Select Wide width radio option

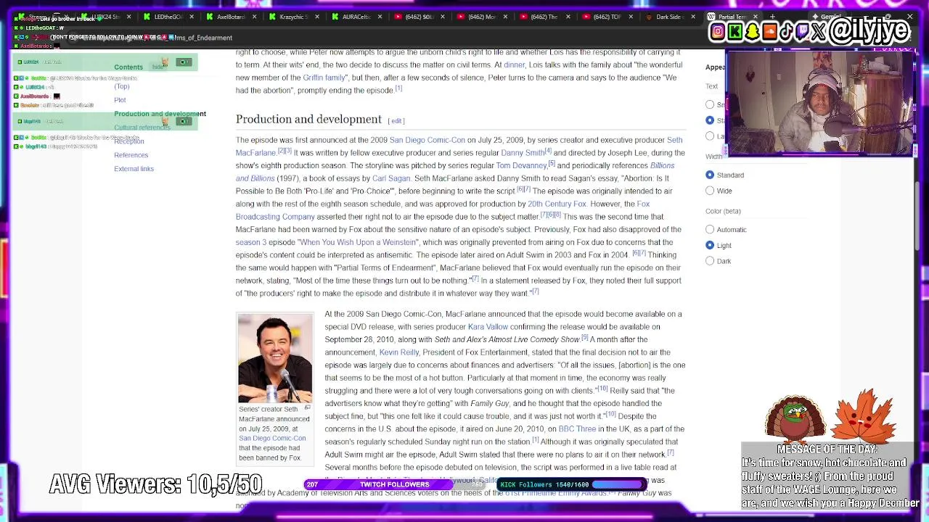click(710, 191)
